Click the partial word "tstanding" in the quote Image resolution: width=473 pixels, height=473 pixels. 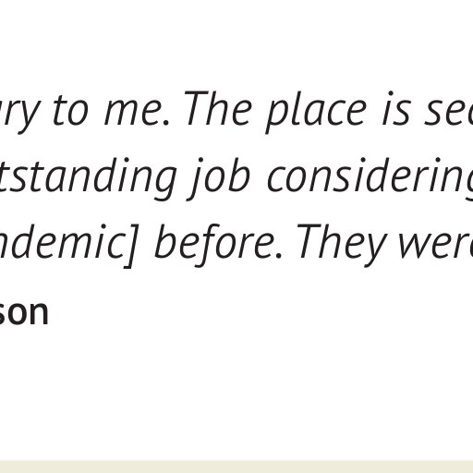pos(88,178)
